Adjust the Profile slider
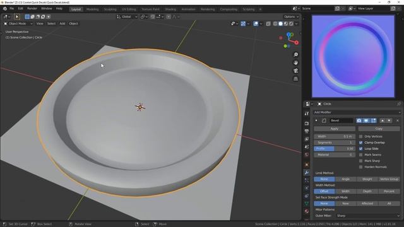This screenshot has width=404, height=227. (335, 149)
